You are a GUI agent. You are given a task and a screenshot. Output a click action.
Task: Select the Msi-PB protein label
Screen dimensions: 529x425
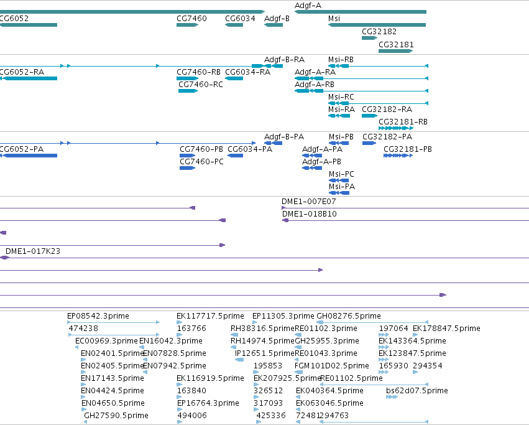tap(341, 137)
